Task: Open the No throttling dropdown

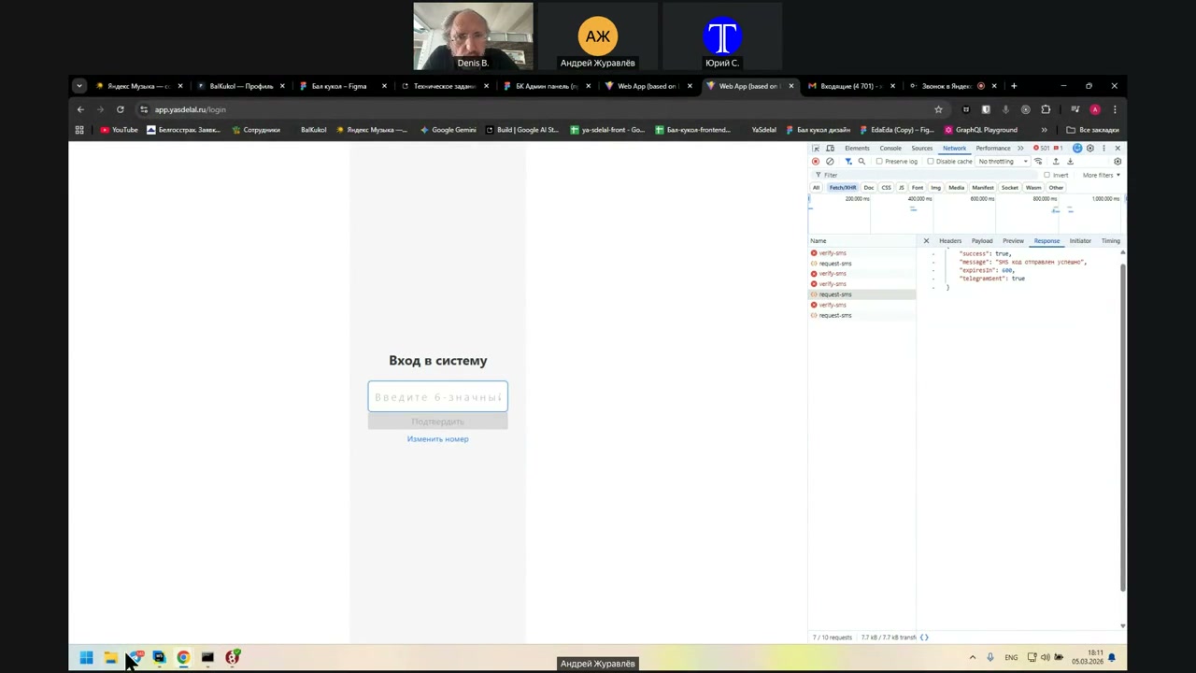Action: coord(1003,162)
